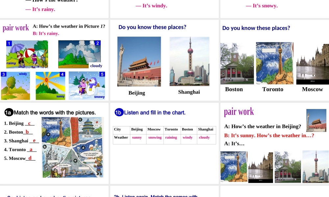Click '1a Match the words with the pictures.'
Screen dimensions: 329x197
click(50, 113)
